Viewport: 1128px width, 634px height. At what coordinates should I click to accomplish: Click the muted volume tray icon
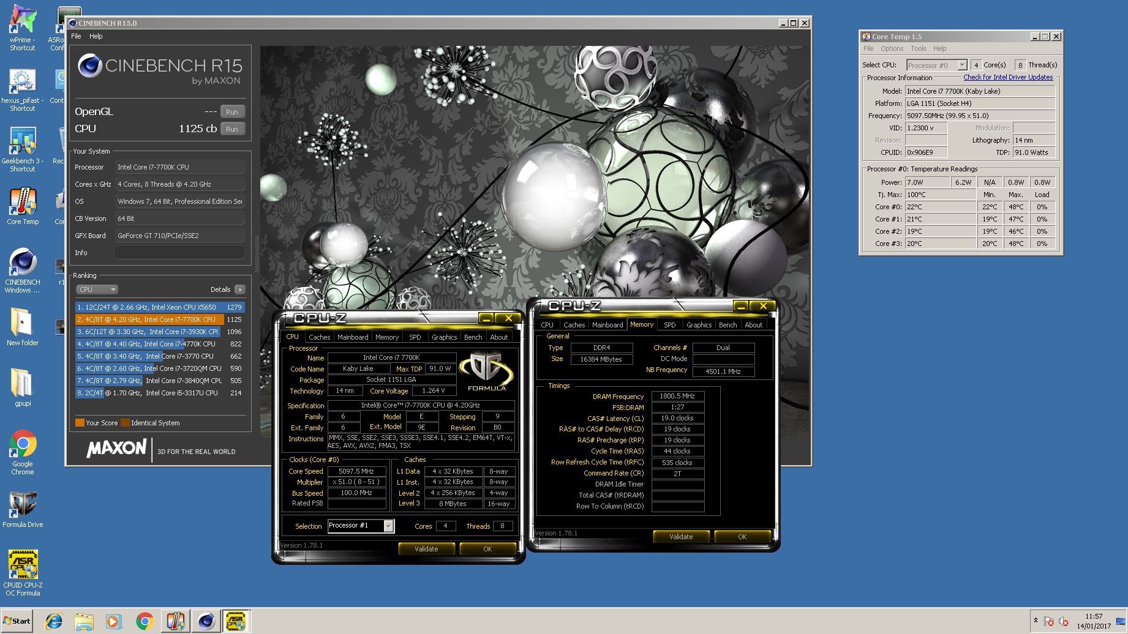pyautogui.click(x=1064, y=621)
